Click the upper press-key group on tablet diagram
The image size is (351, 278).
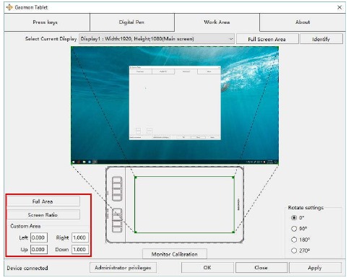(117, 188)
